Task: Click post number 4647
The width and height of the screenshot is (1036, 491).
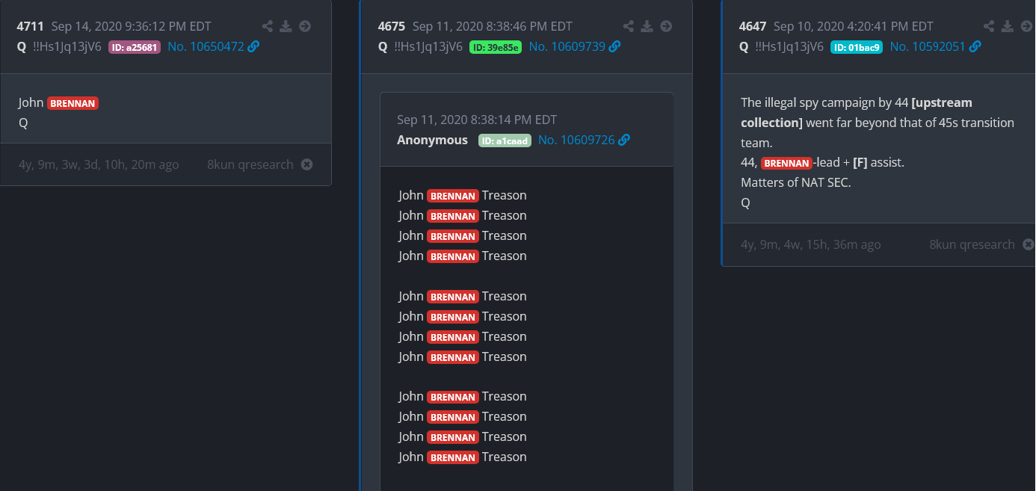Action: coord(753,26)
